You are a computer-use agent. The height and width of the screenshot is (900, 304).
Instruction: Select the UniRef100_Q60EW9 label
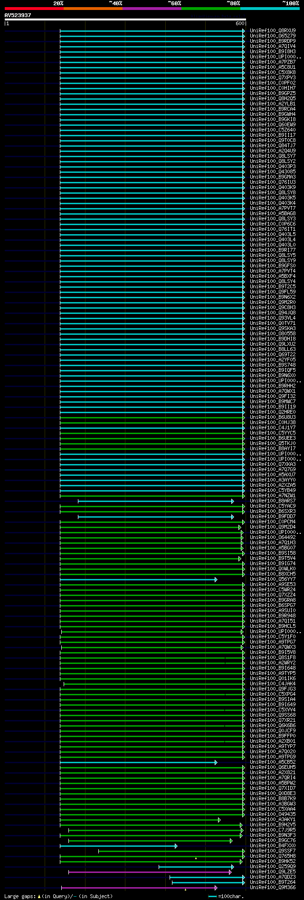(x=273, y=124)
